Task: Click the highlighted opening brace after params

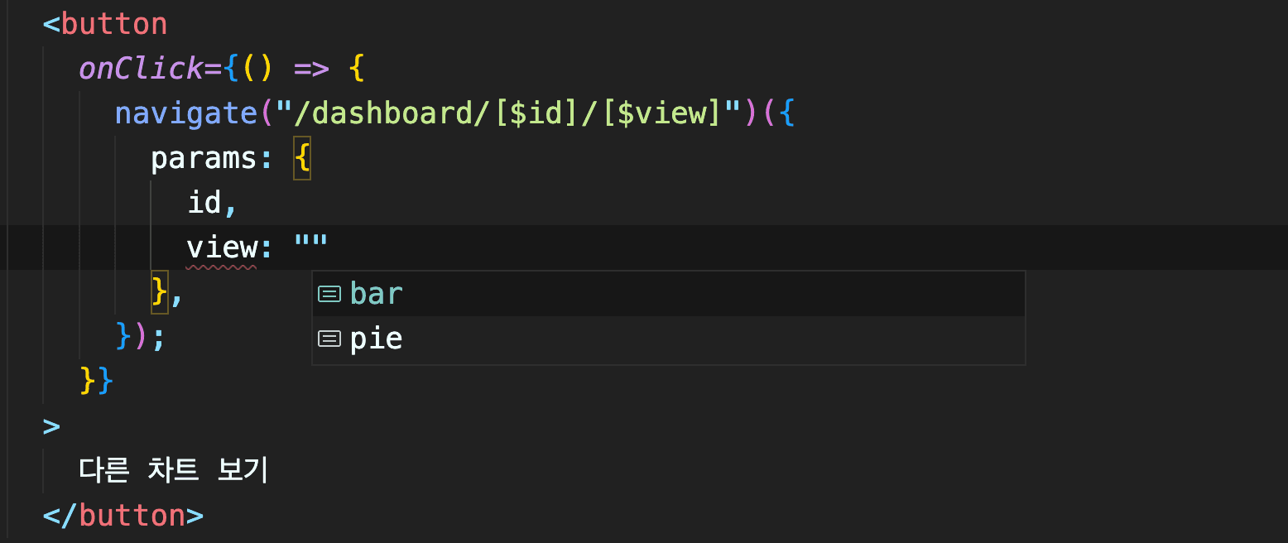Action: pos(302,157)
